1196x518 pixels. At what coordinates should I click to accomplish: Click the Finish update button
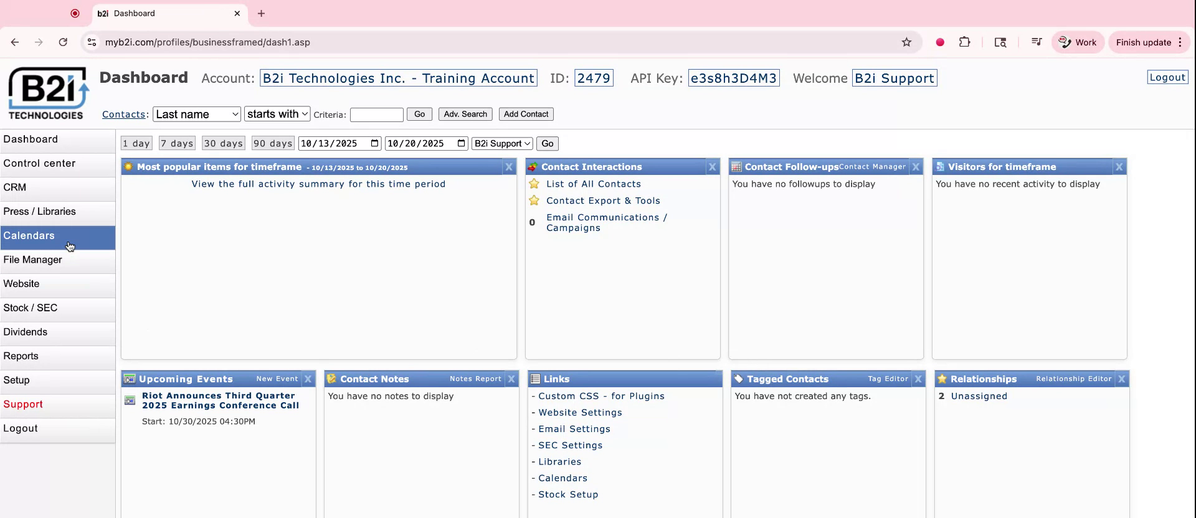tap(1149, 42)
